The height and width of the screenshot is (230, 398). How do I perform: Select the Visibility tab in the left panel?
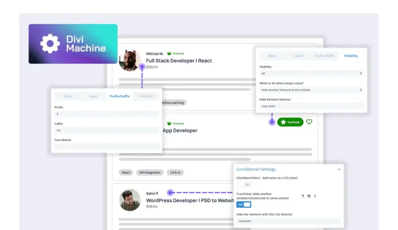coord(146,96)
